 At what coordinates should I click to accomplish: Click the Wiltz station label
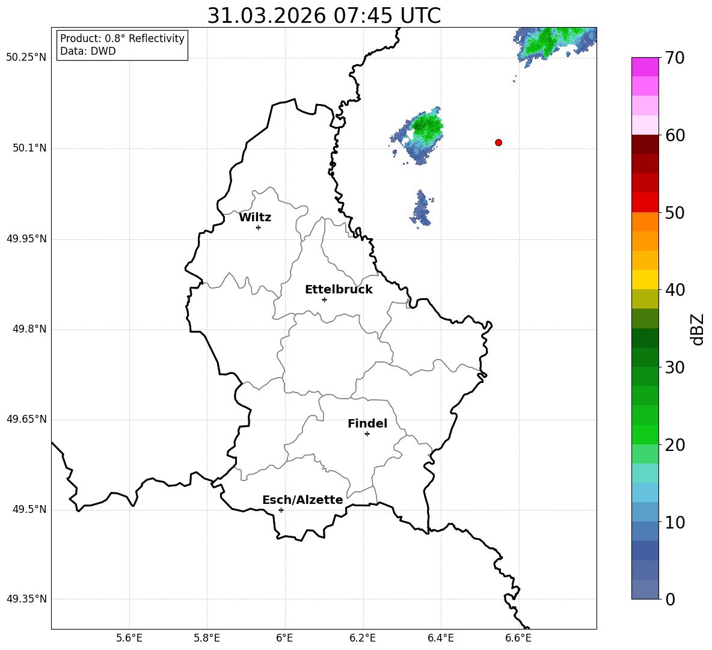[255, 218]
